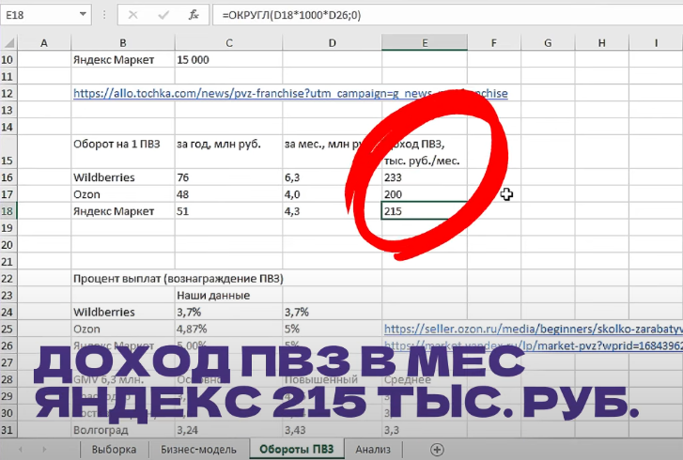Select the cell with value 3,24

coord(228,430)
